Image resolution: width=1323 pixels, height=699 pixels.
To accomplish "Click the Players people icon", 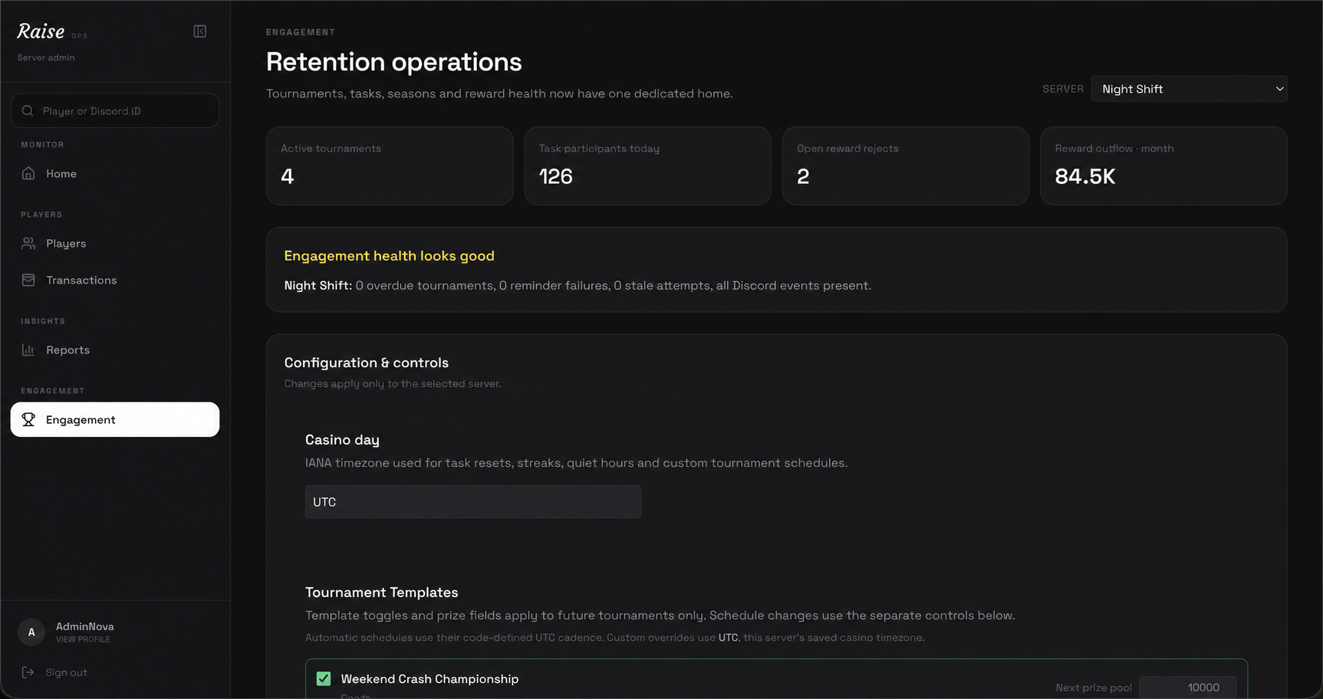I will (28, 243).
